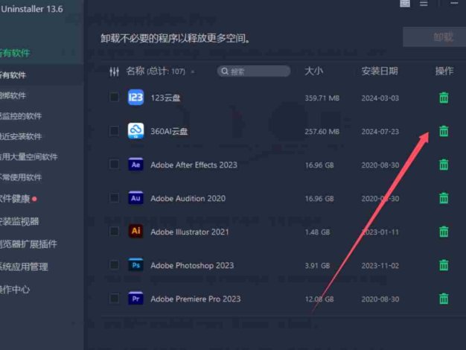This screenshot has height=350, width=466.
Task: Select the Adobe Audition 2020 name
Action: click(188, 198)
